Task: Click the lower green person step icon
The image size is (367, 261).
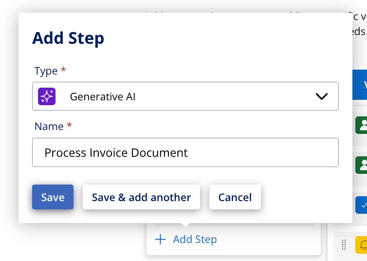Action: tap(361, 165)
